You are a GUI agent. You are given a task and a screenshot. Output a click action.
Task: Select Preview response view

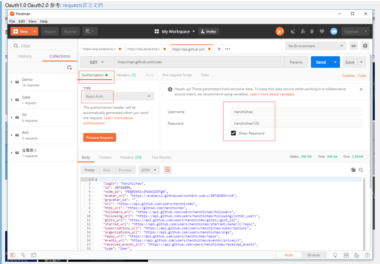click(x=125, y=170)
